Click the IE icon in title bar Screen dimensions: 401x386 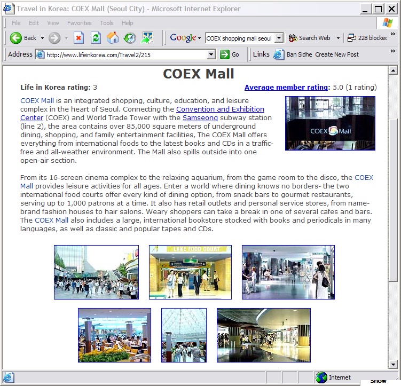coord(9,9)
